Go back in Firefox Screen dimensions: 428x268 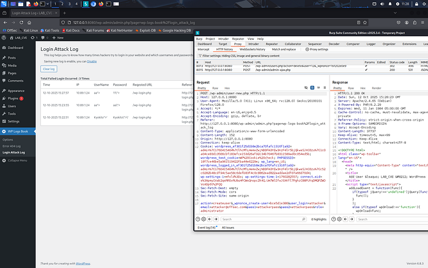click(5, 23)
